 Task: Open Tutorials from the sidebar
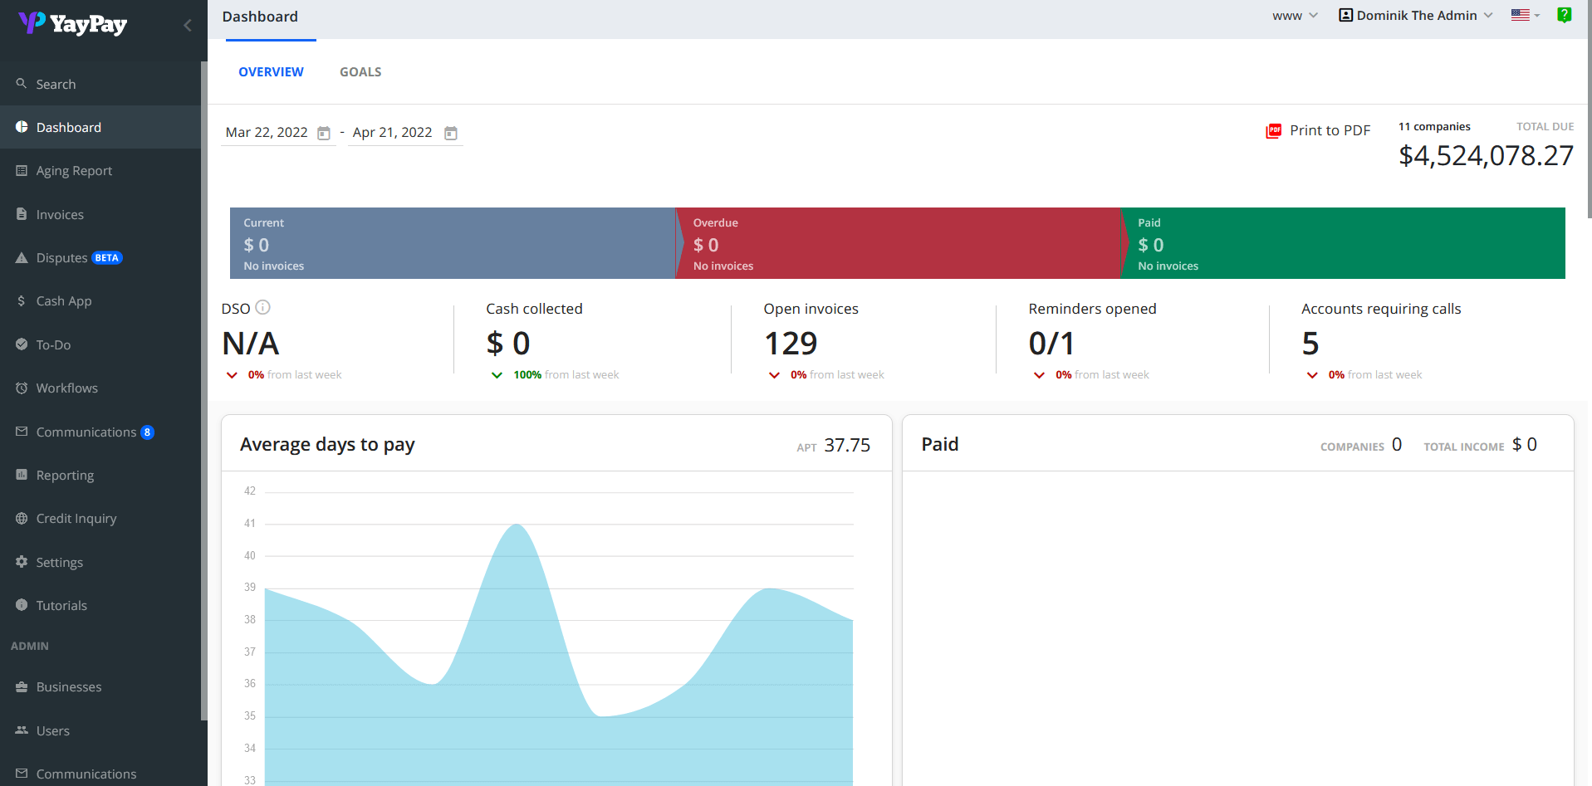point(100,605)
